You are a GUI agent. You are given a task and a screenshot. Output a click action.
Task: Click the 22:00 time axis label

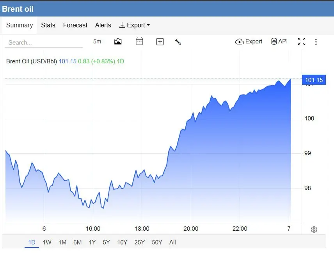click(x=240, y=229)
